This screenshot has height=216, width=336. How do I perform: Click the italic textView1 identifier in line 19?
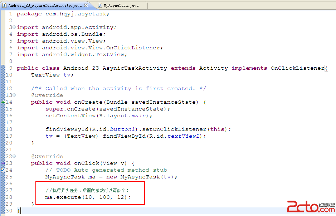point(184,136)
